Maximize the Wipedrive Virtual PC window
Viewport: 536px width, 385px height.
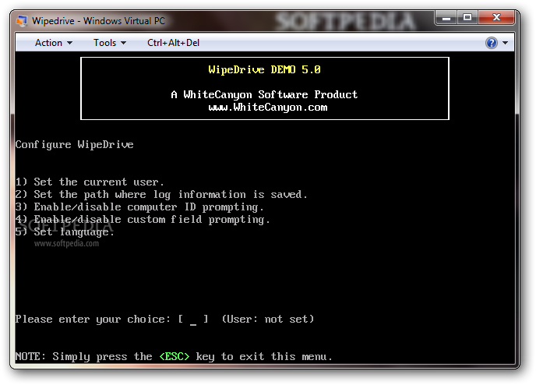point(467,17)
